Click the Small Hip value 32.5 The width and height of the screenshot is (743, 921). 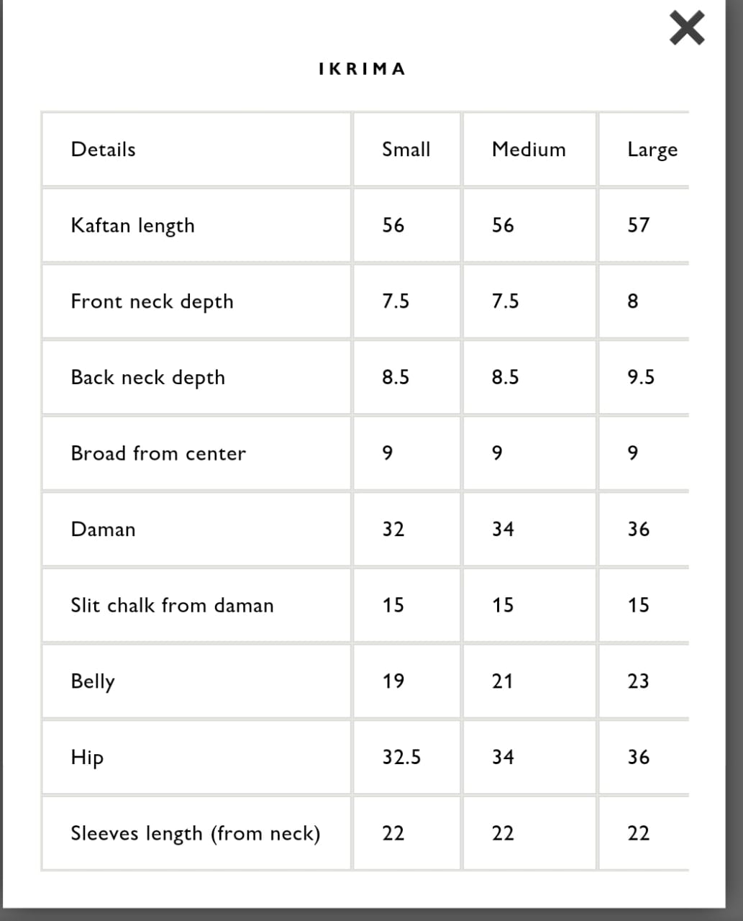(x=401, y=757)
